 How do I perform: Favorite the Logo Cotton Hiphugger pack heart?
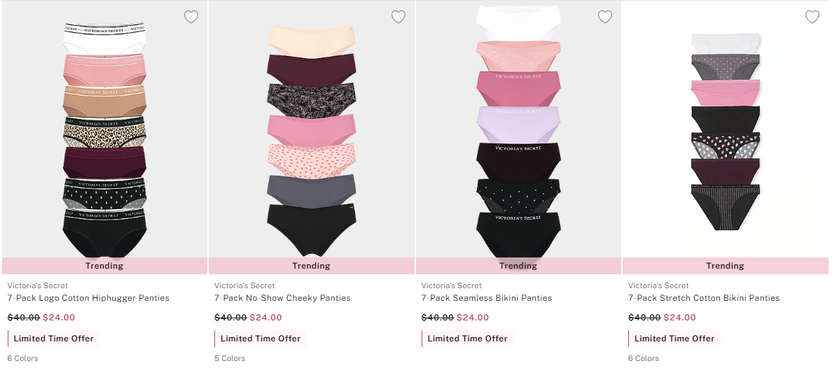tap(191, 17)
